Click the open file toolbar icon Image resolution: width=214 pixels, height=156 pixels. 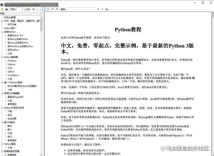[2, 9]
